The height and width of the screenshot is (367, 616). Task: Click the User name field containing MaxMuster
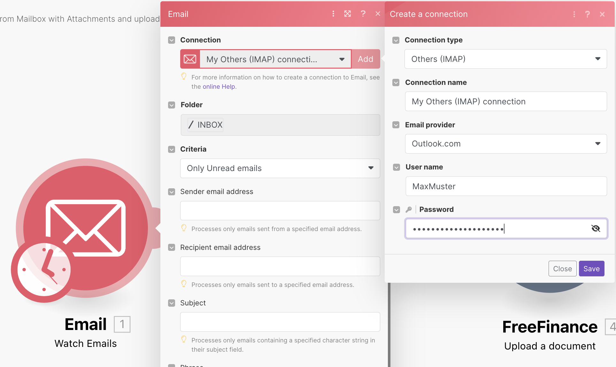506,186
